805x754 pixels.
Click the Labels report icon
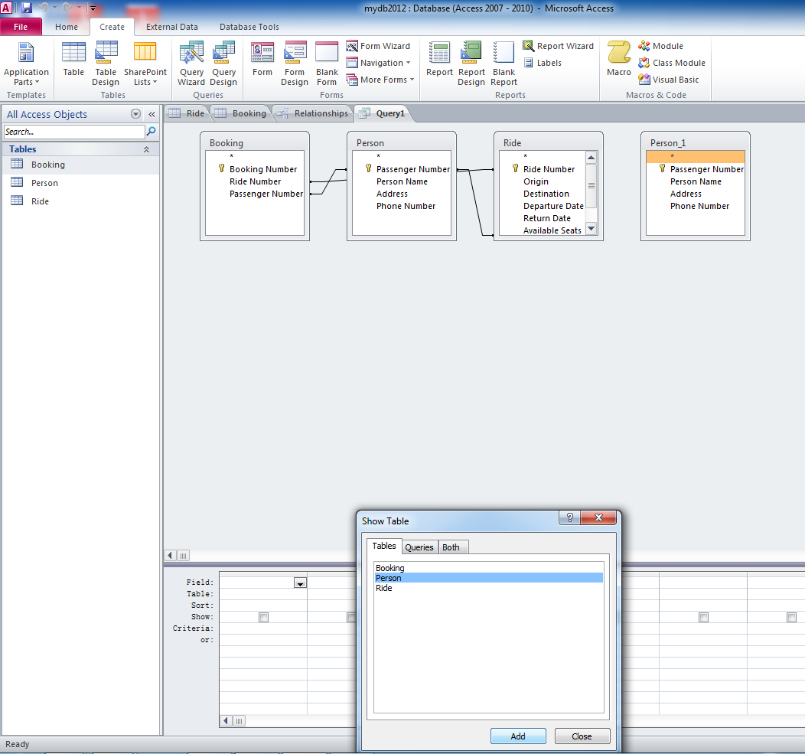[543, 63]
